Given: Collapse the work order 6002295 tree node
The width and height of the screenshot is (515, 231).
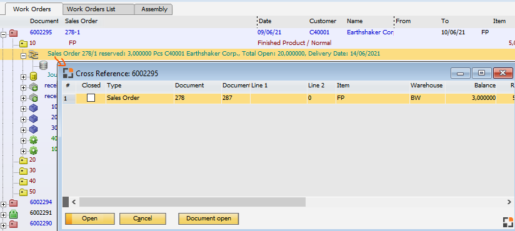Looking at the screenshot, I should (x=3, y=34).
